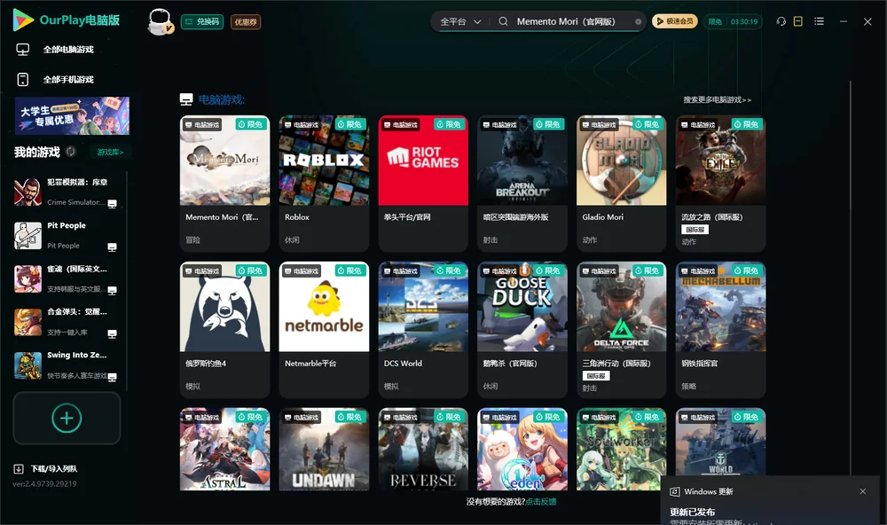This screenshot has height=525, width=887.
Task: Open Goose Duck 鹅鸭杀 card
Action: coord(522,329)
